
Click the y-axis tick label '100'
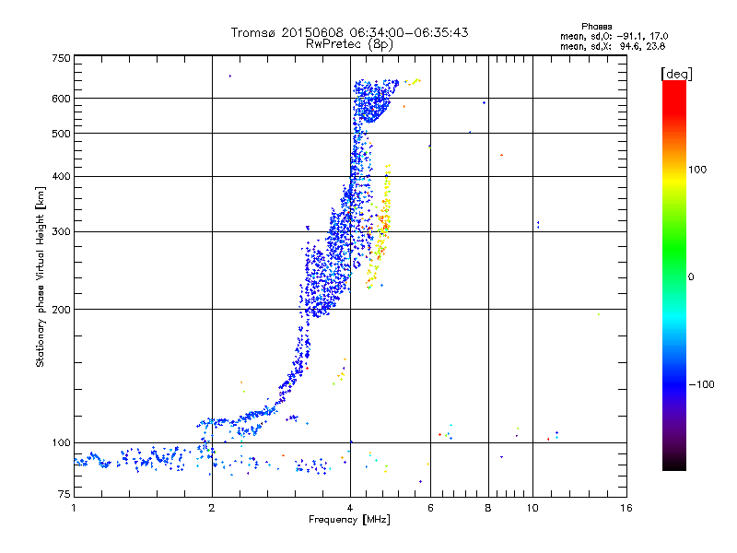[61, 443]
